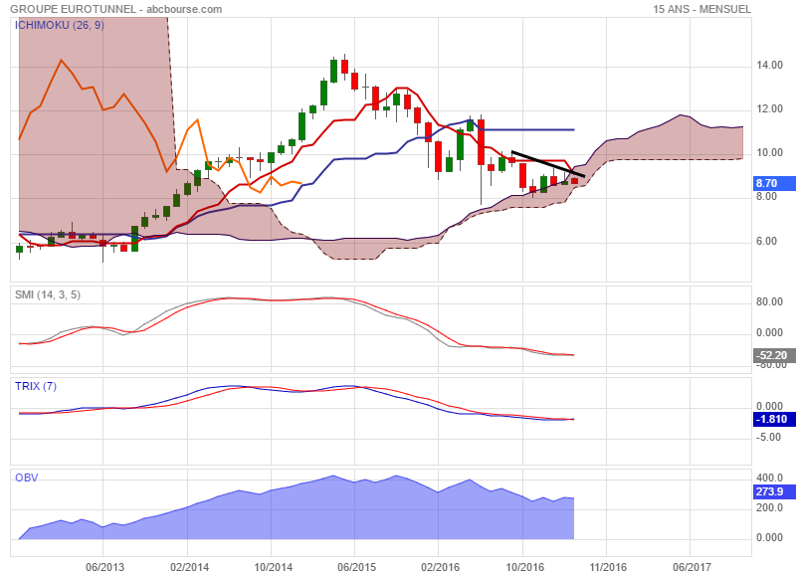Click the -52.20 SMI value badge
This screenshot has height=577, width=796.
click(774, 355)
